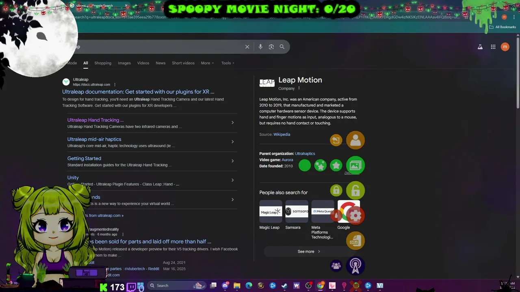Open the Aurora video game link
520x292 pixels.
point(287,160)
